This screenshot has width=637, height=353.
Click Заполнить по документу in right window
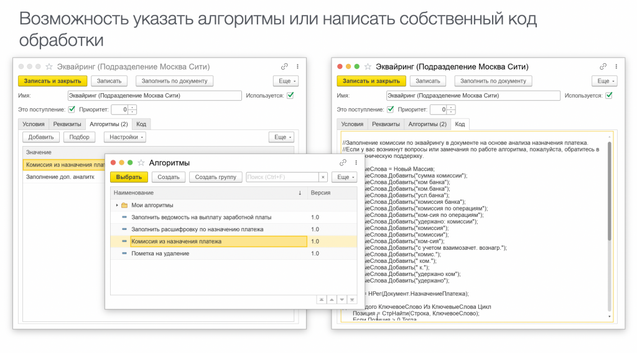pos(493,81)
